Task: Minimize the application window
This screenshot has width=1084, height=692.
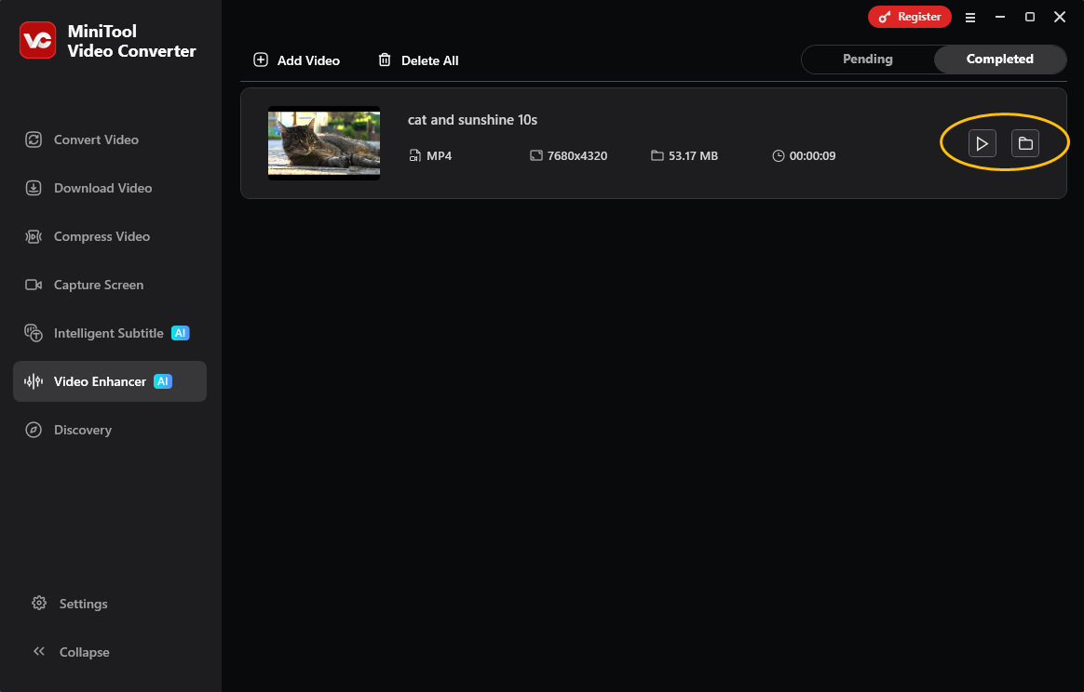Action: point(999,17)
